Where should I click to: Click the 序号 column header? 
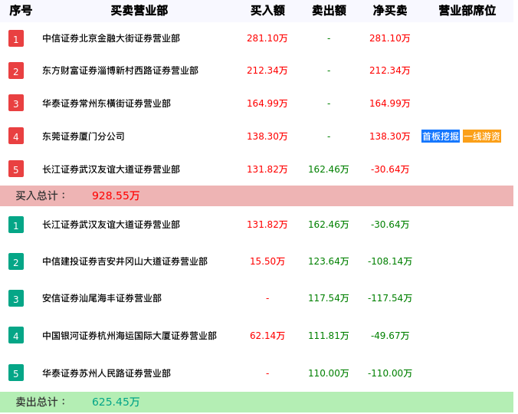(21, 11)
